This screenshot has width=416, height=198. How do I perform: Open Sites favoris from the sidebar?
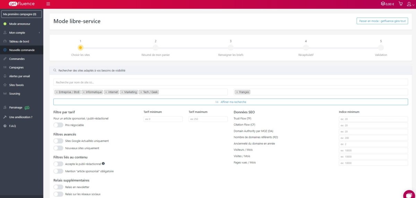(16, 85)
